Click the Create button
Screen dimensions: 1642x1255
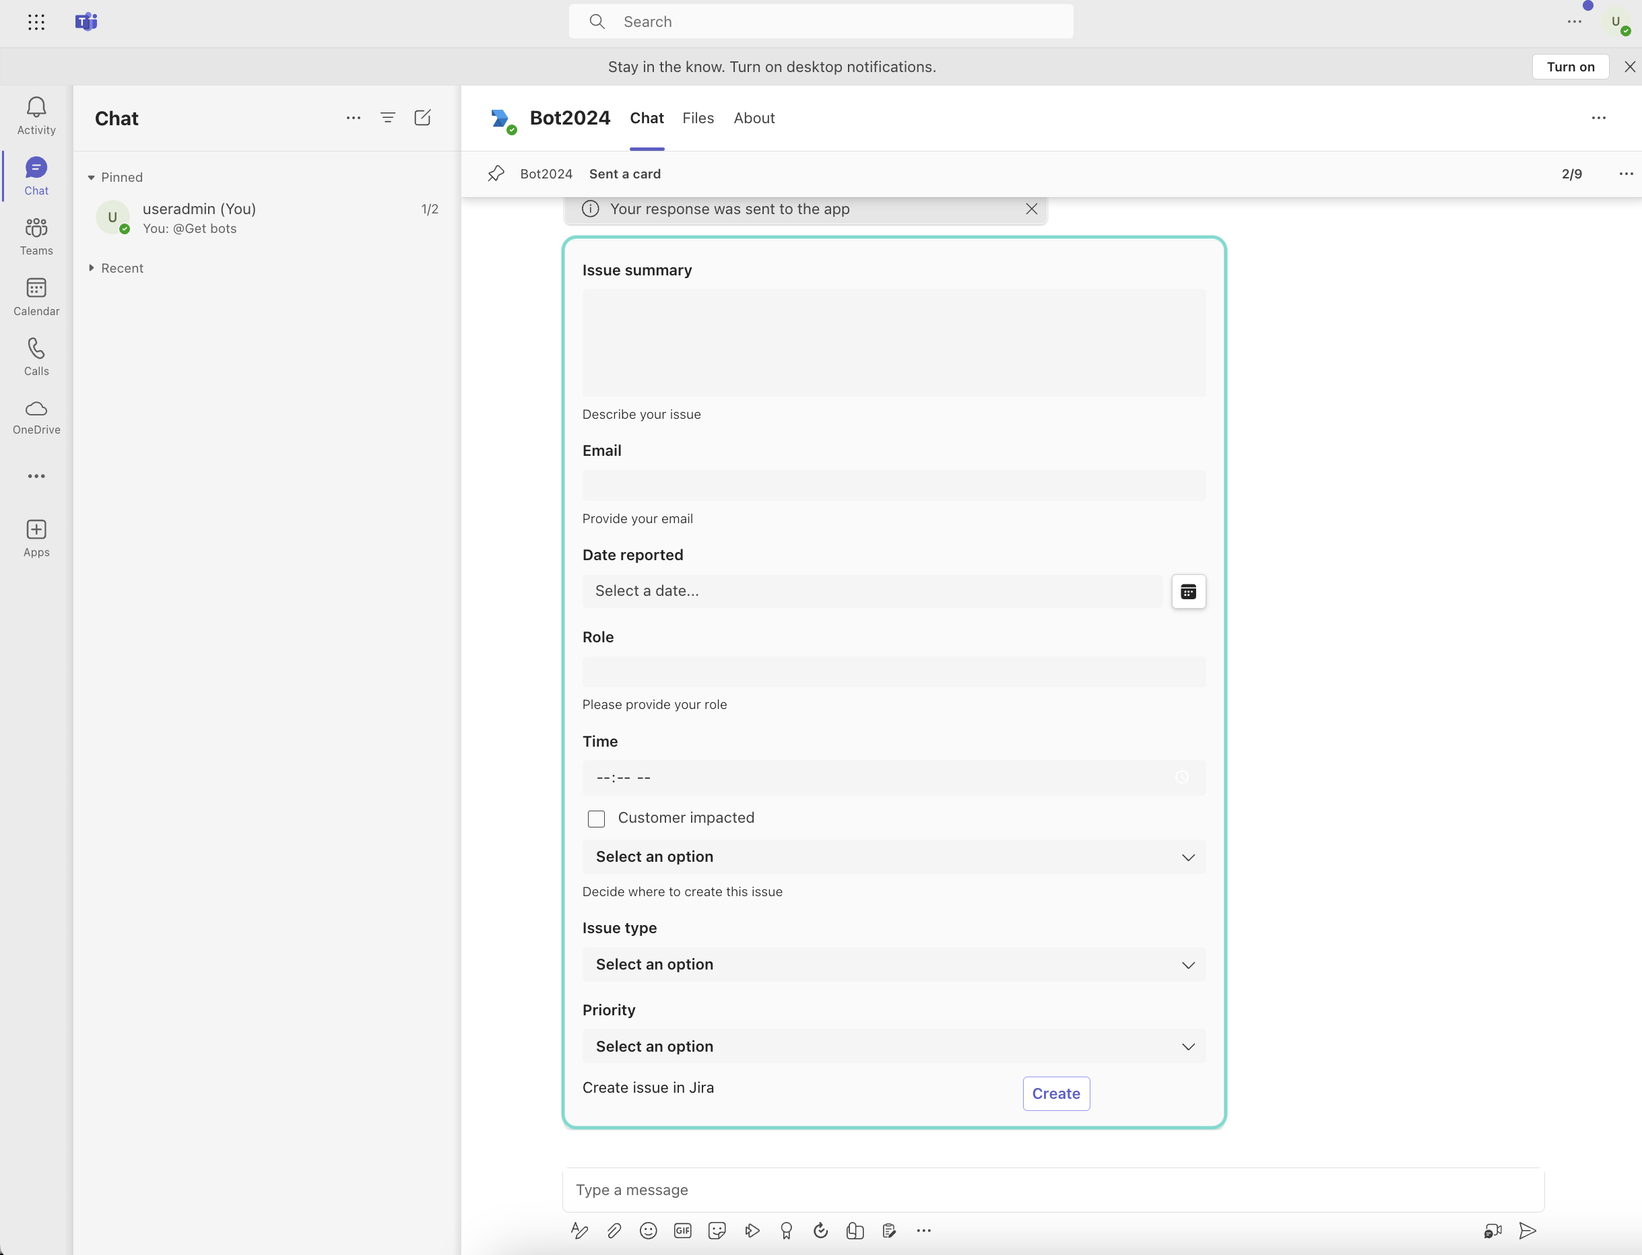1055,1093
